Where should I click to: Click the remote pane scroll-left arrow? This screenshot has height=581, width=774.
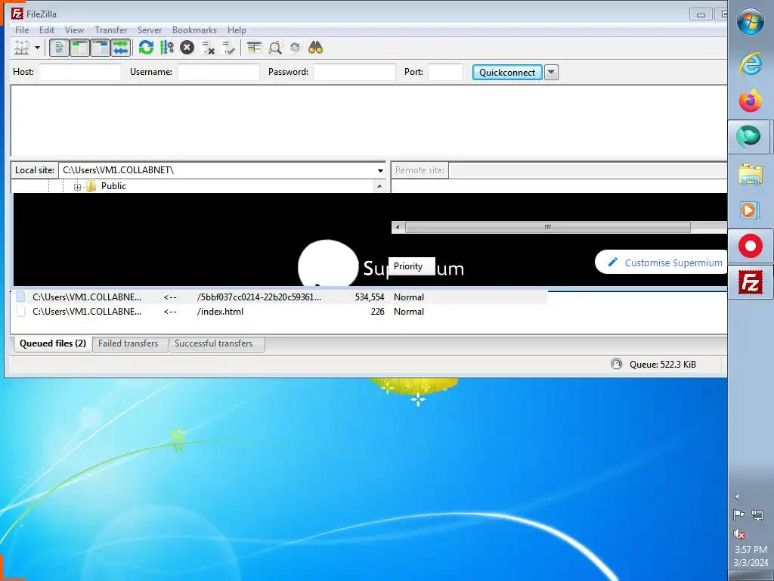coord(398,227)
